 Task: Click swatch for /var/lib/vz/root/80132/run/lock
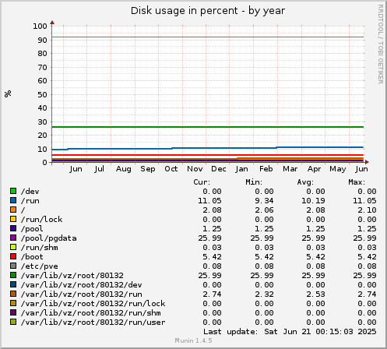tap(13, 303)
